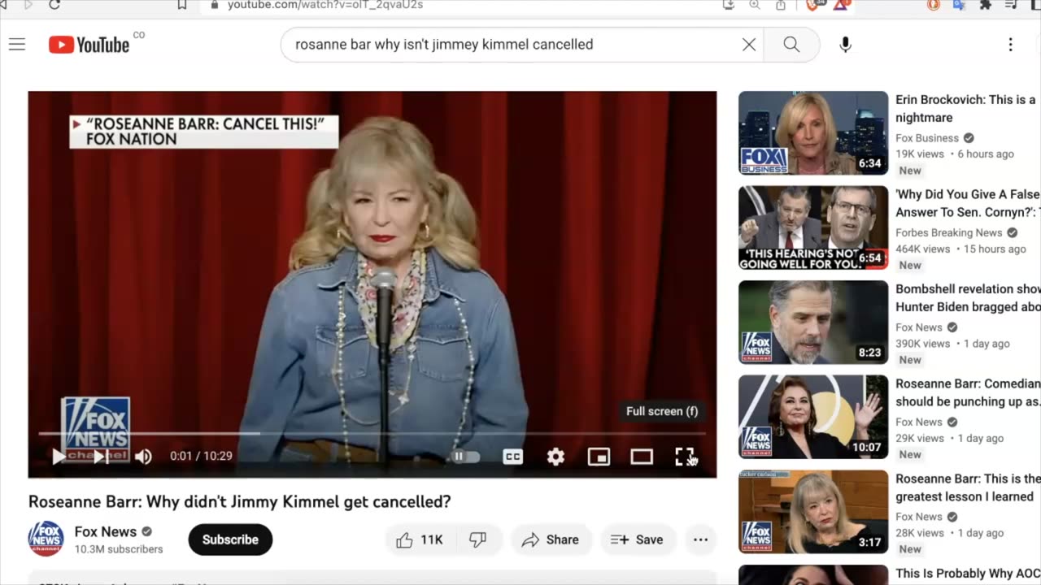
Task: Click the '19K views' text under Erin Brockovich
Action: click(920, 154)
